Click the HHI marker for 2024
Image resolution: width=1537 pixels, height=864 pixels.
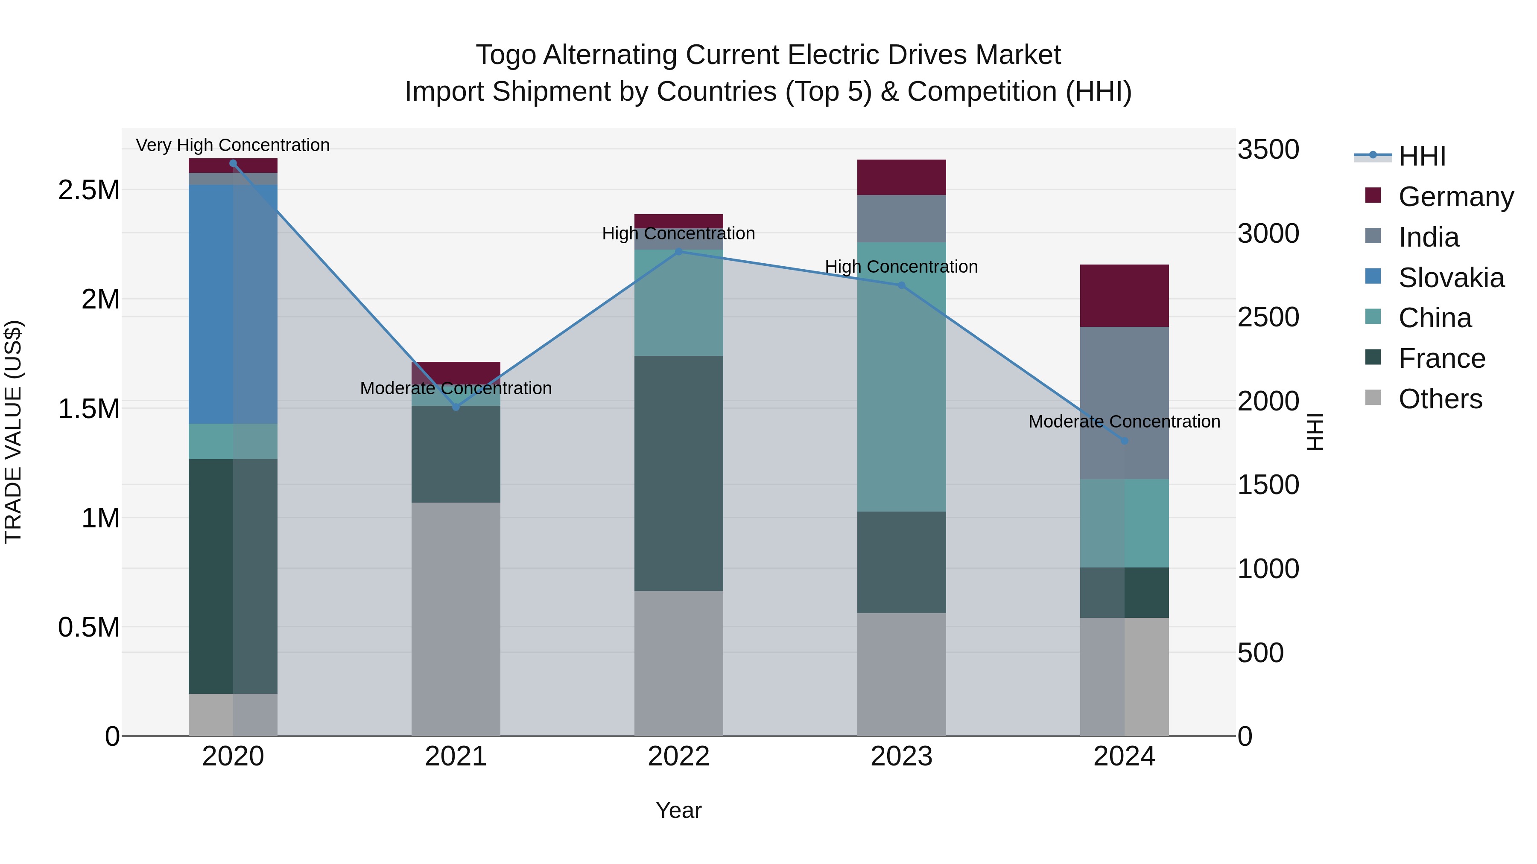tap(1124, 441)
